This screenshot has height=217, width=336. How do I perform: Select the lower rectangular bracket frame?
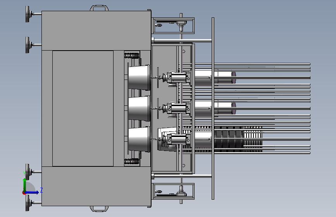(173, 191)
